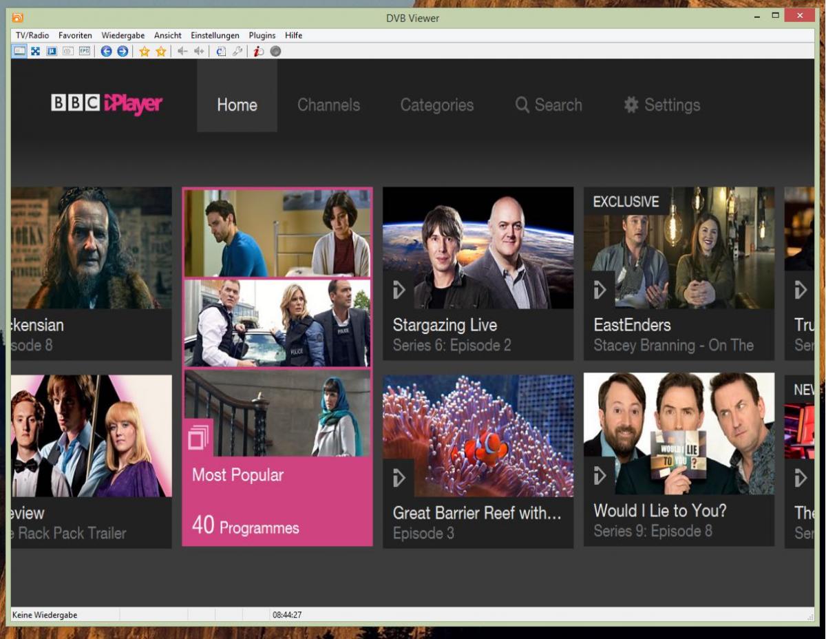Image resolution: width=826 pixels, height=639 pixels.
Task: Click the first yellow star favorites icon
Action: coord(145,51)
